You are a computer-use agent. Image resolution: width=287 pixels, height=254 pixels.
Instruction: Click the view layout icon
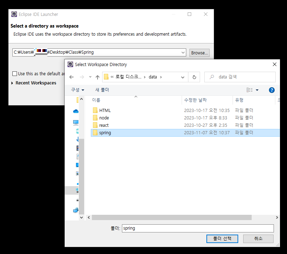pyautogui.click(x=250, y=90)
